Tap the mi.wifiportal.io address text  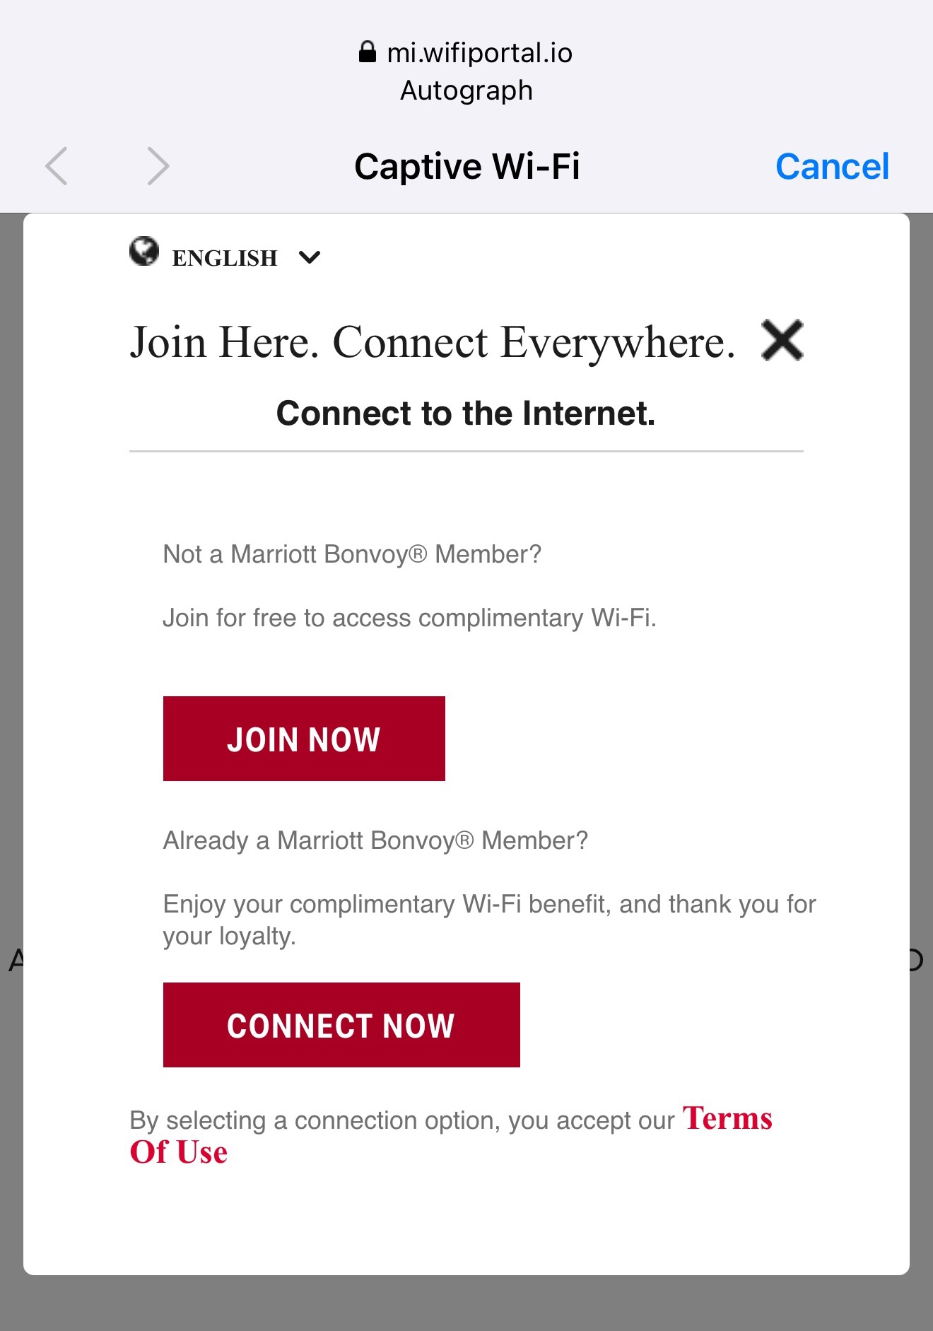[x=479, y=53]
